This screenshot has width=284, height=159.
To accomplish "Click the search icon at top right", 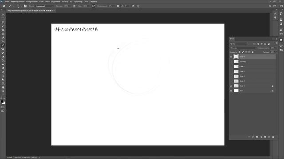I will tap(270, 6).
